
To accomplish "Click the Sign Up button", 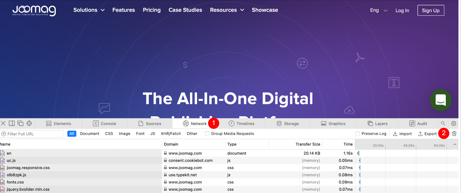I will point(431,10).
